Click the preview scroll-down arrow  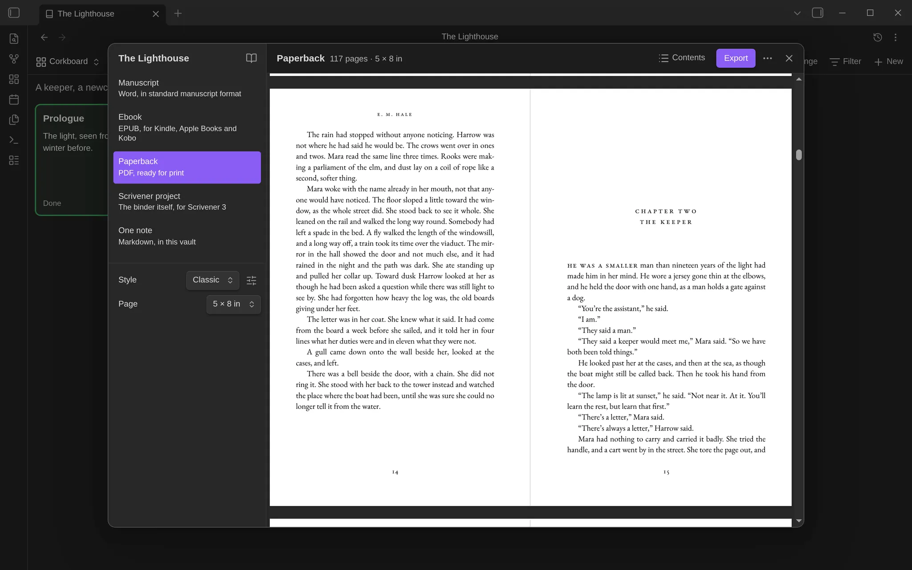799,521
